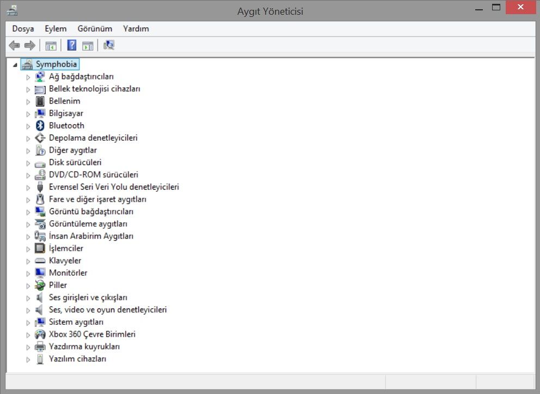Select the Piller text label
The width and height of the screenshot is (540, 394).
[58, 285]
